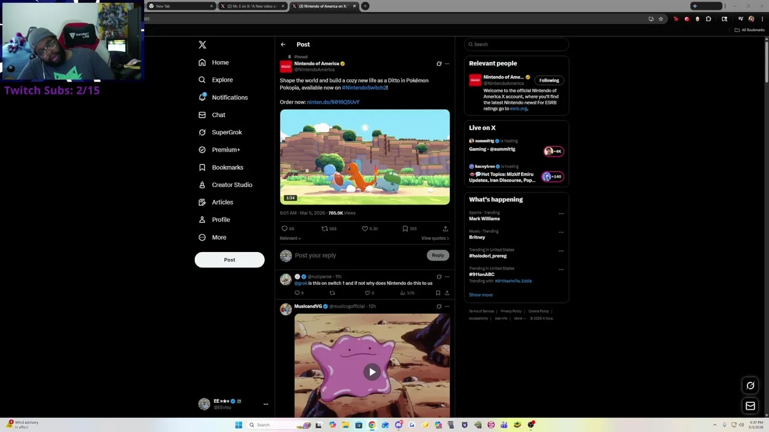Open more options on MusicandVG reply

446,307
